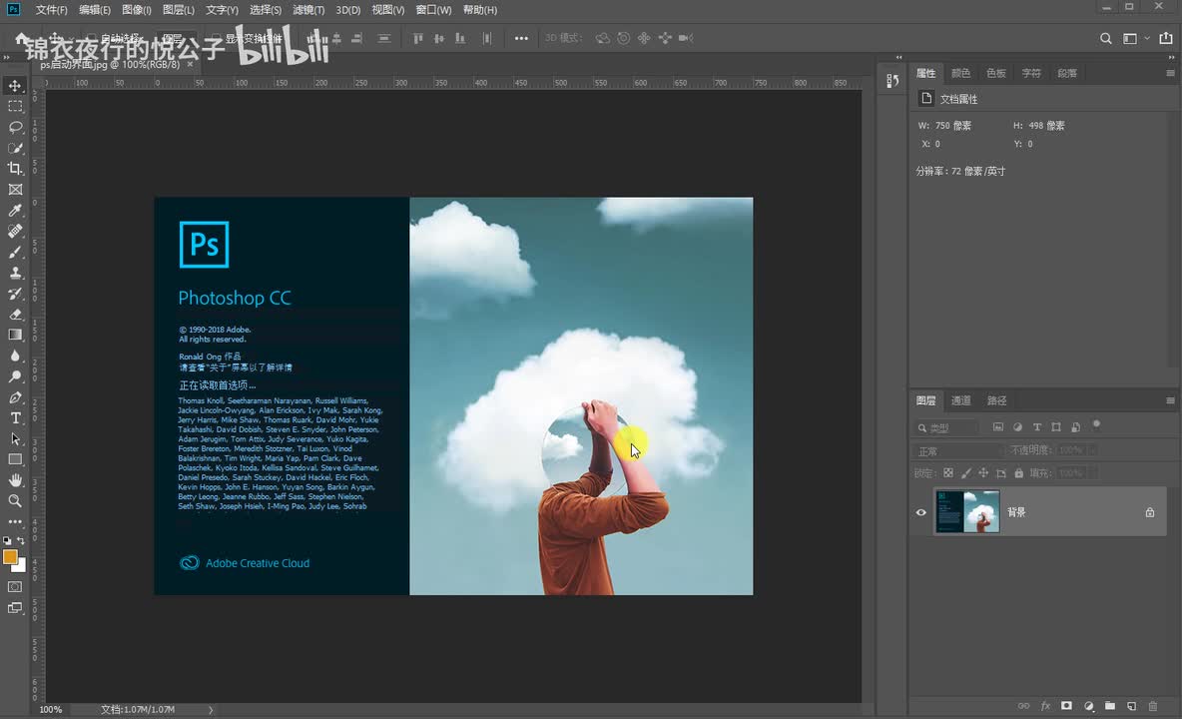Open the Layers panel flyout menu
Viewport: 1182px width, 719px height.
click(1170, 400)
